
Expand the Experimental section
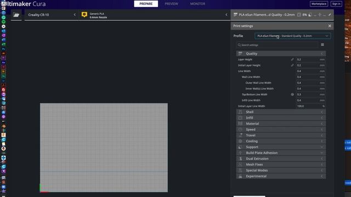(x=322, y=176)
